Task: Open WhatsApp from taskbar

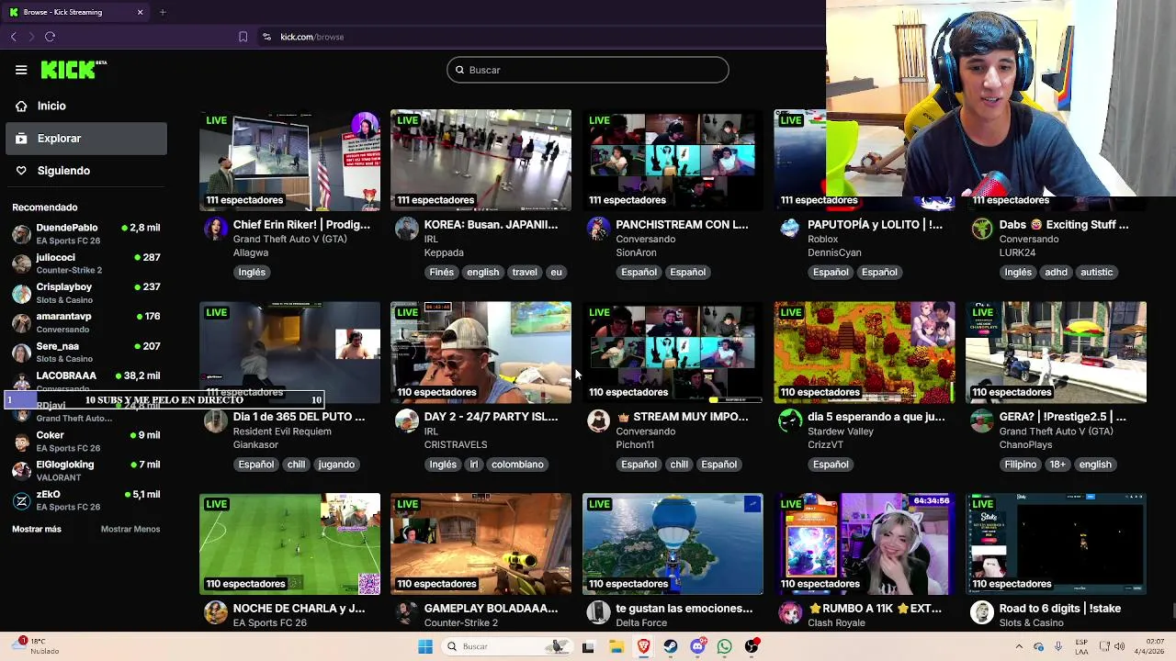Action: point(725,646)
